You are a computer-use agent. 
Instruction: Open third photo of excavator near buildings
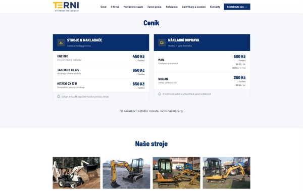pyautogui.click(x=176, y=173)
